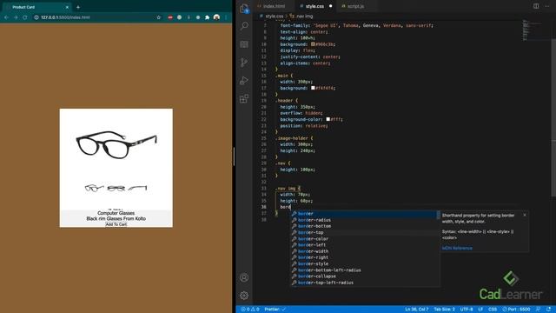Open the browser Extensions puzzle icon
Viewport: 556px width, 313px height.
pos(207,17)
